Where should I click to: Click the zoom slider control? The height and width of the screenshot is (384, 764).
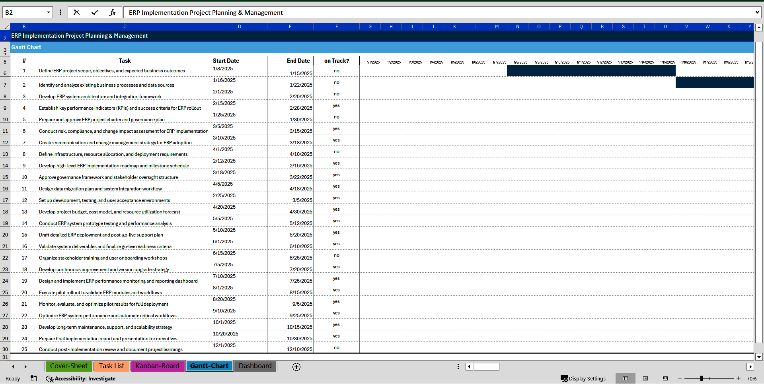click(702, 378)
